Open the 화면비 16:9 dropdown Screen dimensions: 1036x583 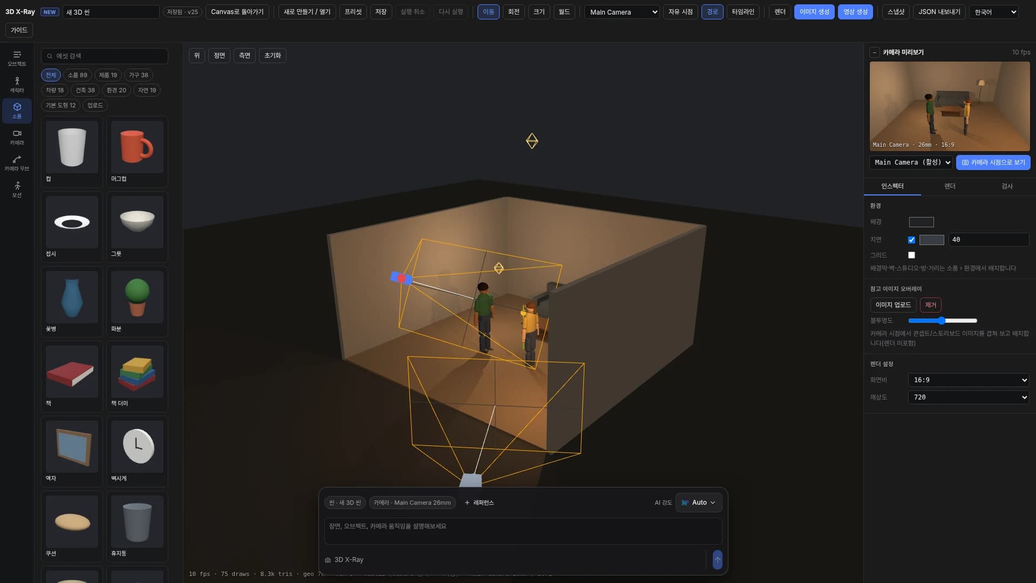point(969,380)
